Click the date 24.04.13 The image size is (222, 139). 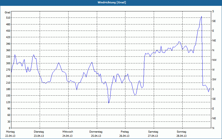point(67,136)
